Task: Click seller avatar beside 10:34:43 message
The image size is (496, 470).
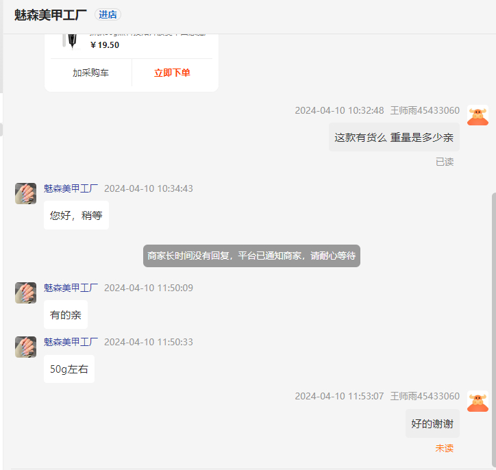Action: (25, 193)
